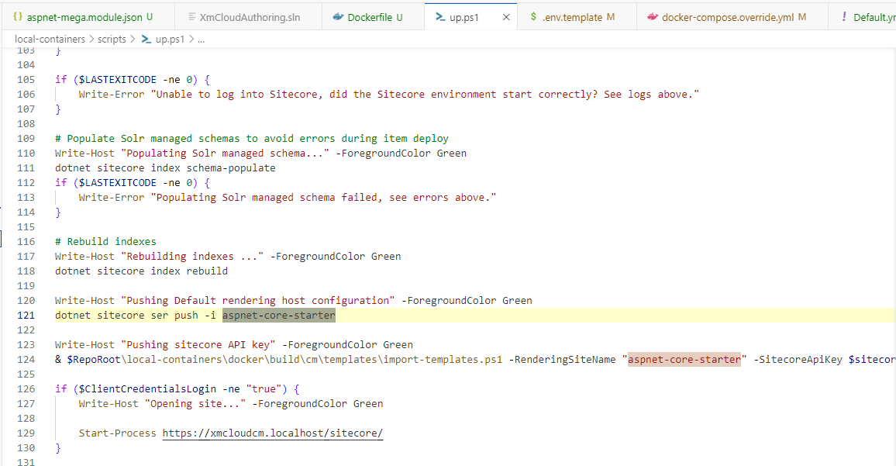Close the up.ps1 editor tab
896x466 pixels.
coord(507,17)
